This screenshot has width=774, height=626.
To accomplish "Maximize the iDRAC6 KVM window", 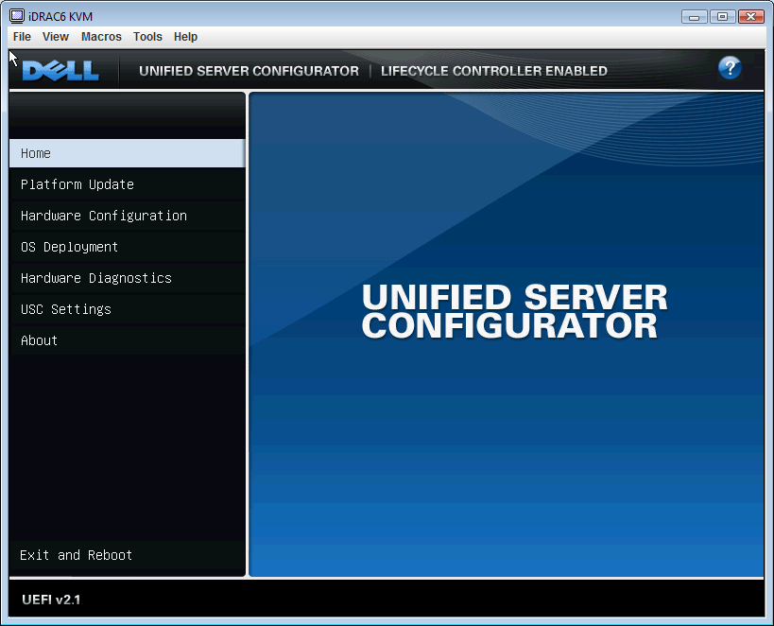I will tap(722, 17).
